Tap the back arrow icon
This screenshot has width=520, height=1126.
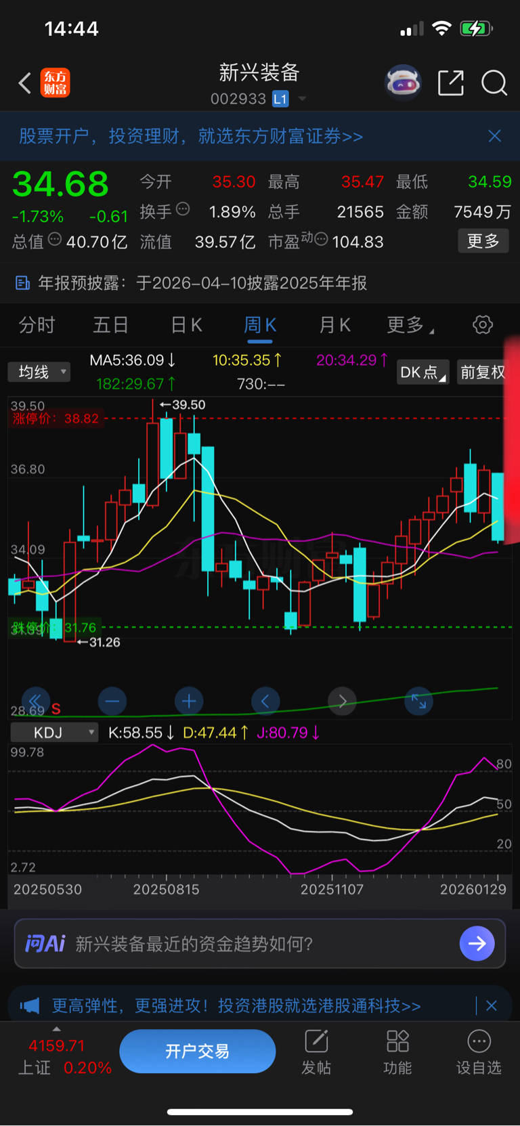[25, 83]
